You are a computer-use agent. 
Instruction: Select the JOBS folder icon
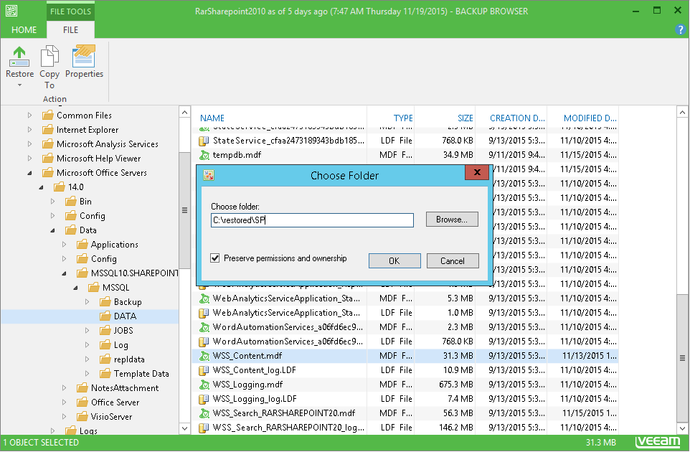tap(105, 331)
